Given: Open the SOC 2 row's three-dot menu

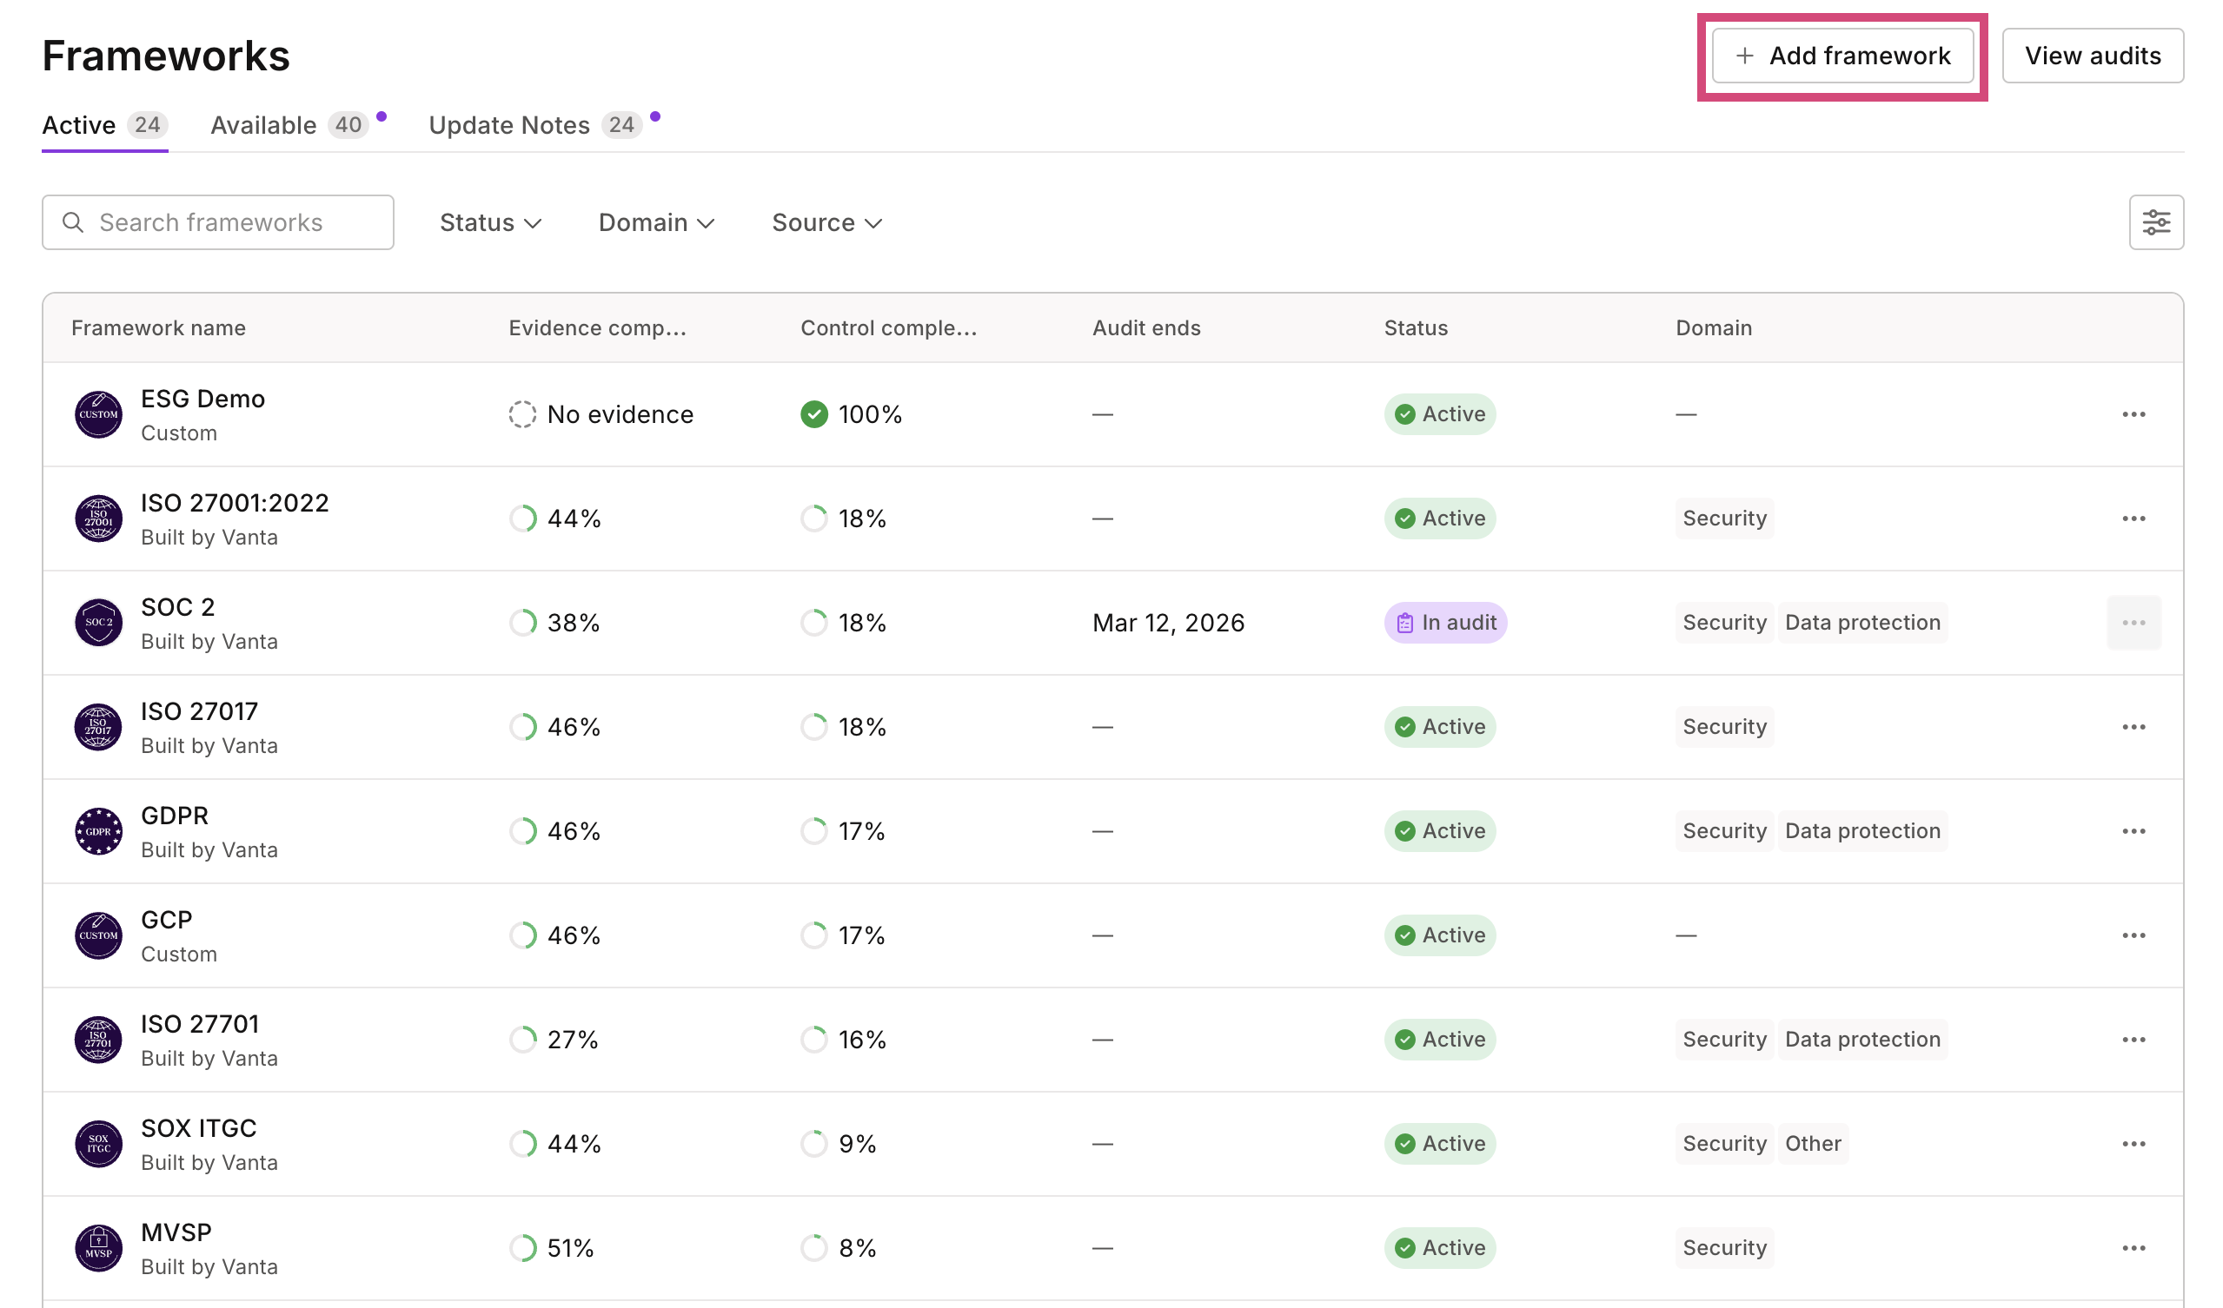Looking at the screenshot, I should [2133, 622].
